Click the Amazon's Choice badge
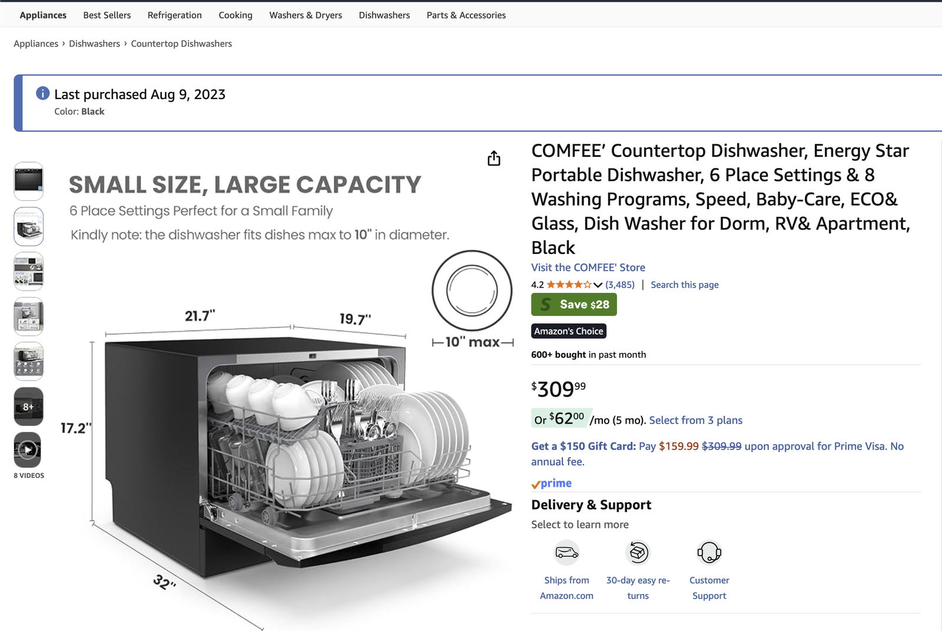Screen dimensions: 942x631 click(x=569, y=331)
